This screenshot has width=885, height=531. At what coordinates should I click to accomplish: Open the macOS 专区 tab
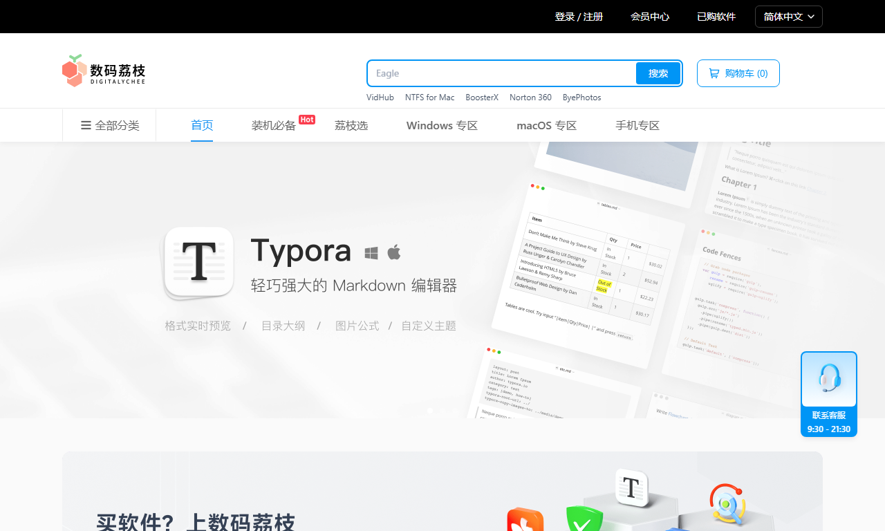point(546,125)
